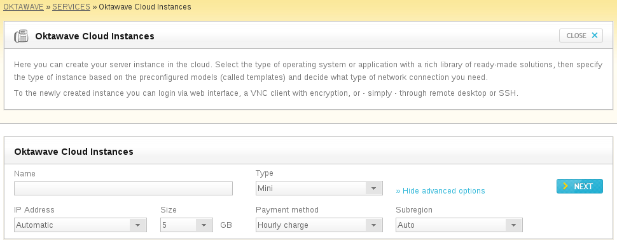The image size is (617, 243).
Task: Click into the Name input field
Action: point(123,188)
